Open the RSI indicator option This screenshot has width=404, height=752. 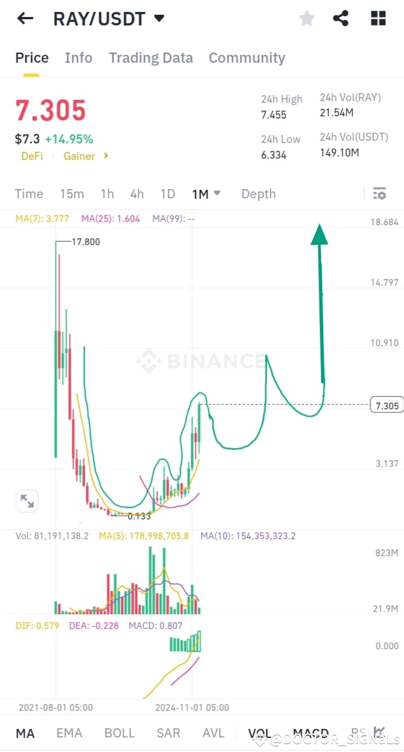click(x=359, y=732)
